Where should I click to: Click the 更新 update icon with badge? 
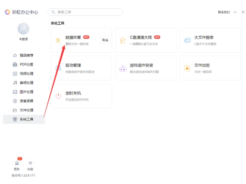tap(17, 163)
